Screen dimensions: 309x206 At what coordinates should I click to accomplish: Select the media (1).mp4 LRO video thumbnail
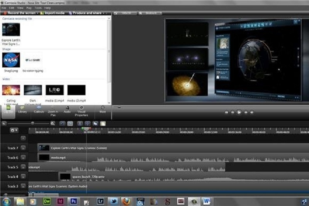[54, 90]
